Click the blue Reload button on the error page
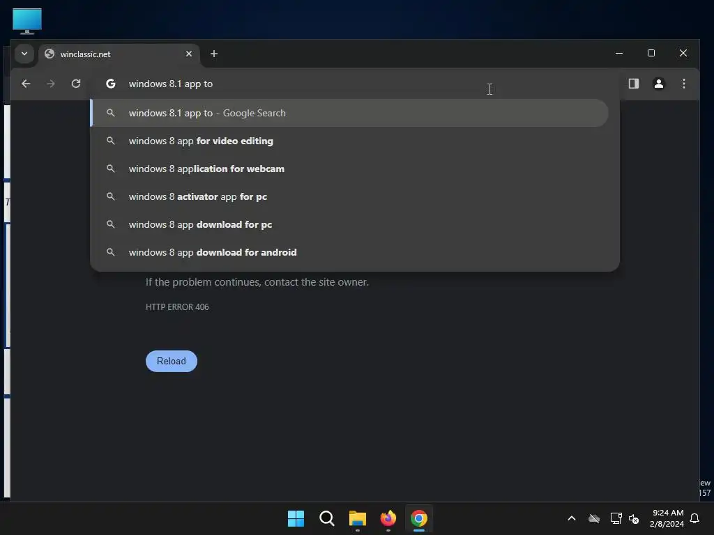Screen dimensions: 714x535 [x=172, y=361]
